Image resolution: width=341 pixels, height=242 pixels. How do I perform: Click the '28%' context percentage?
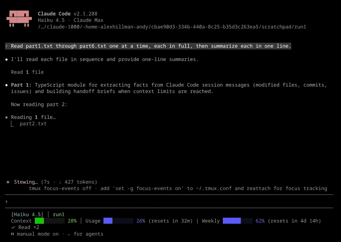(x=72, y=221)
